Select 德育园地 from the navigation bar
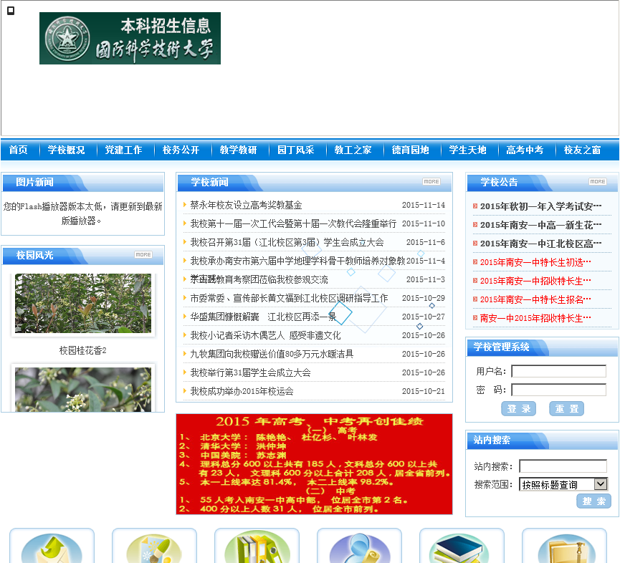620x563 pixels. [x=410, y=150]
